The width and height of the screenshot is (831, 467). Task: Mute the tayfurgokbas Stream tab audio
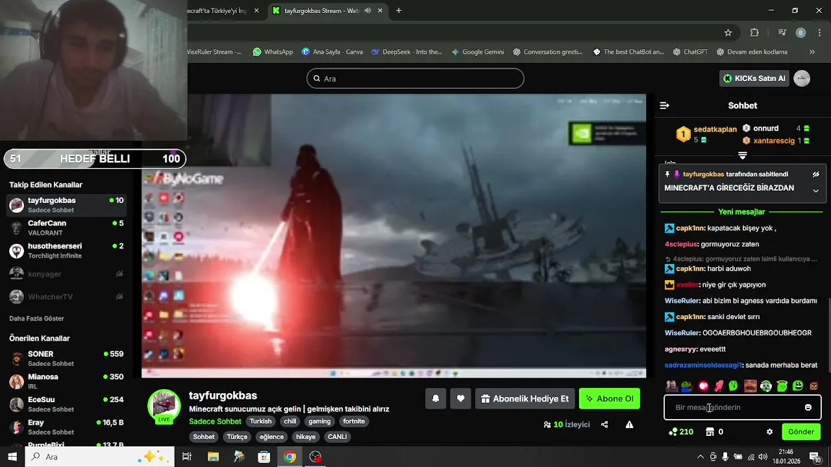click(368, 10)
